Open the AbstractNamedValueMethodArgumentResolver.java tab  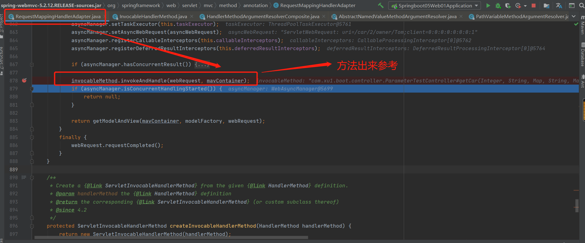tap(397, 17)
